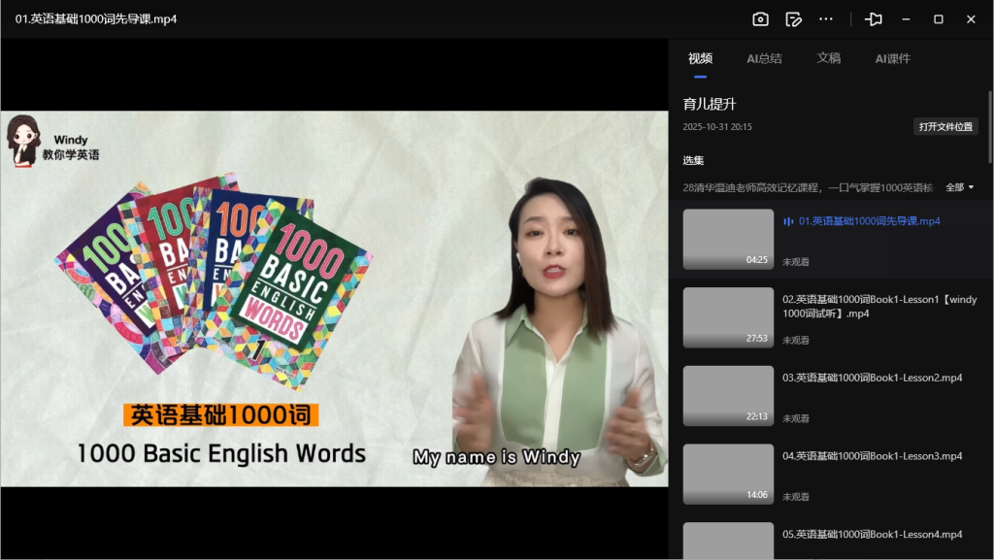
Task: Open the three-dot more options menu
Action: (x=826, y=19)
